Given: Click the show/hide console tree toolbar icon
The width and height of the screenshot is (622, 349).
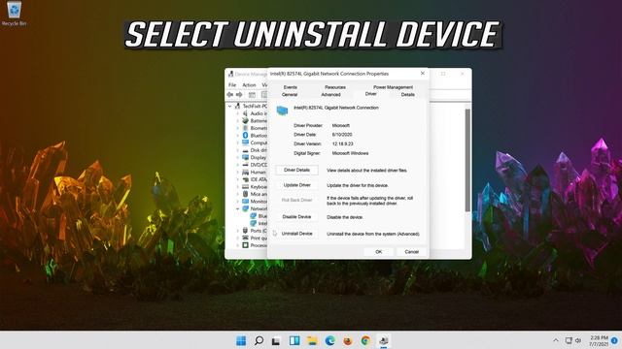Looking at the screenshot, I should tap(252, 95).
